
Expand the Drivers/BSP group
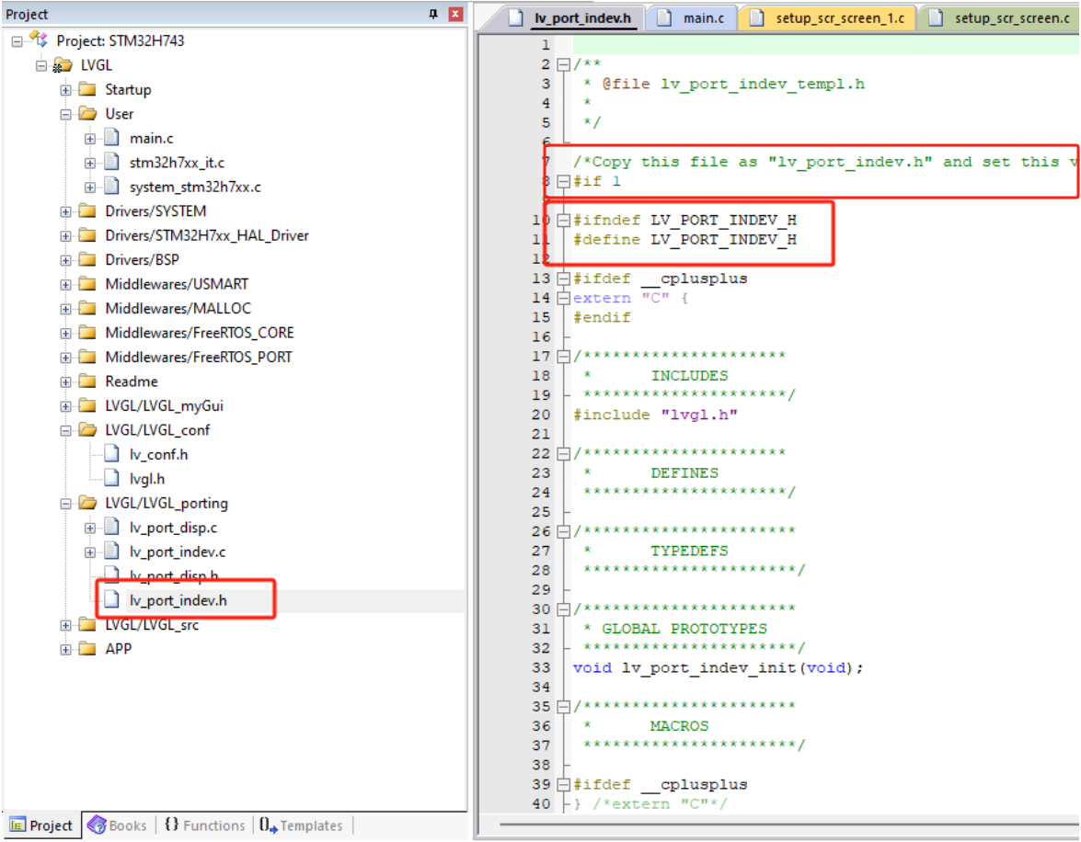pos(65,260)
